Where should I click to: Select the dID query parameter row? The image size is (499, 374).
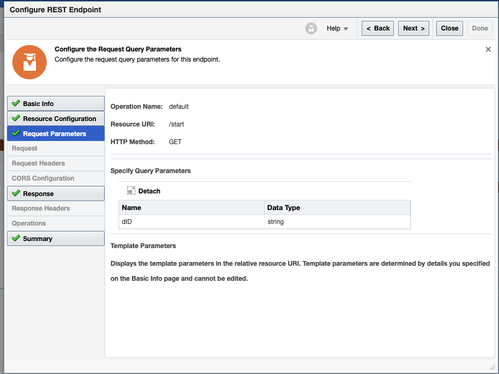tap(265, 222)
